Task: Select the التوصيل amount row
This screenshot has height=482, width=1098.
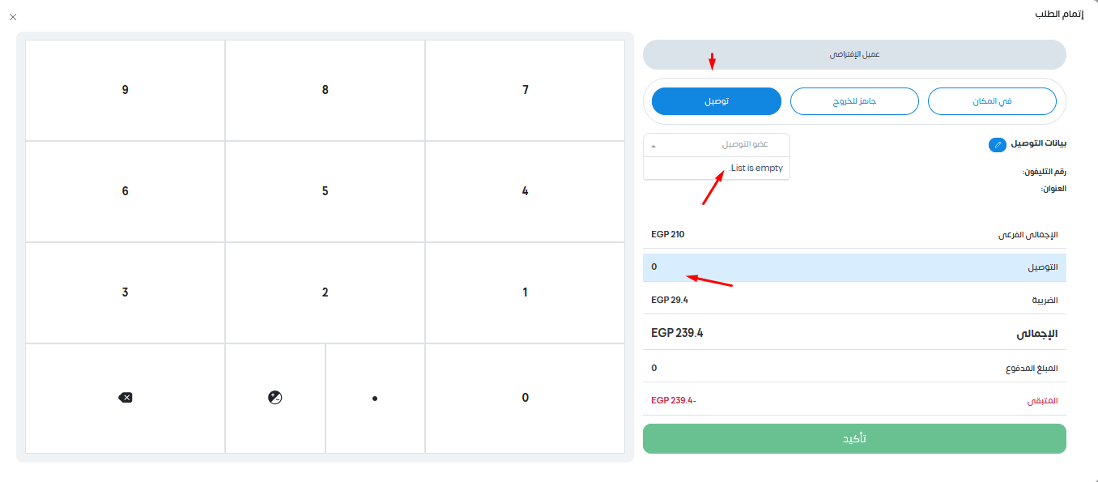Action: [x=854, y=267]
